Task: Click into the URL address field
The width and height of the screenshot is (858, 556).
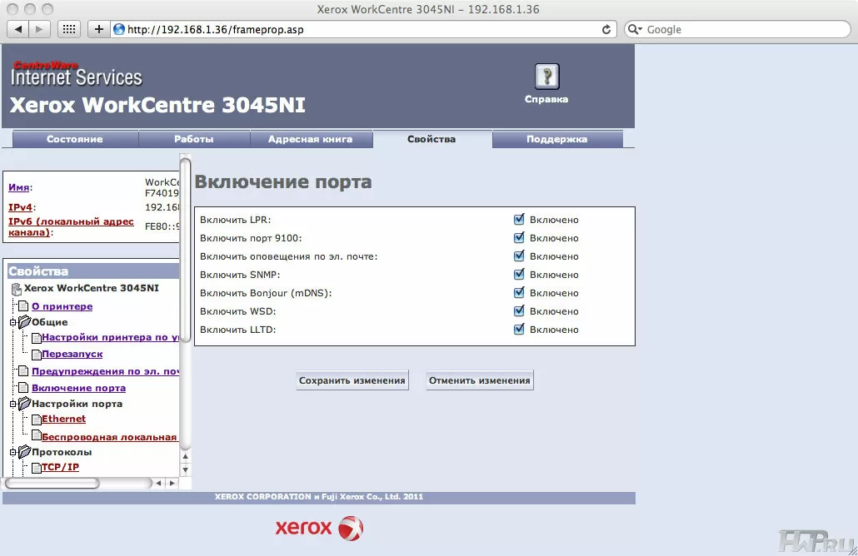Action: (358, 29)
